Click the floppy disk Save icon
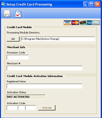 click(x=7, y=13)
